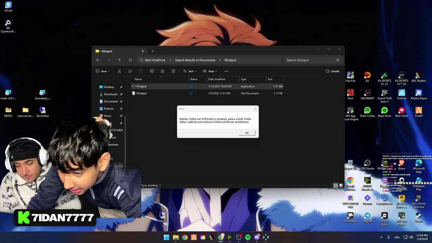Open Telegram desktop shortcut
This screenshot has height=243, width=432.
point(367,217)
